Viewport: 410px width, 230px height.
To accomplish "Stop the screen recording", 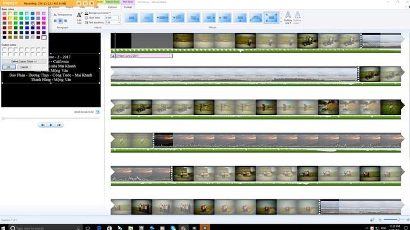I will 92,3.
